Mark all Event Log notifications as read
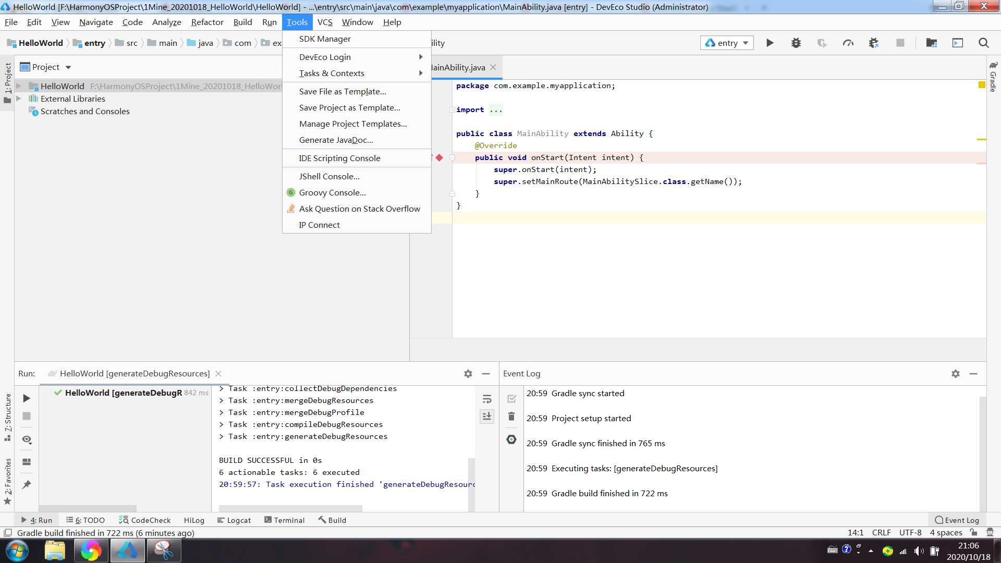Image resolution: width=1001 pixels, height=563 pixels. click(511, 399)
